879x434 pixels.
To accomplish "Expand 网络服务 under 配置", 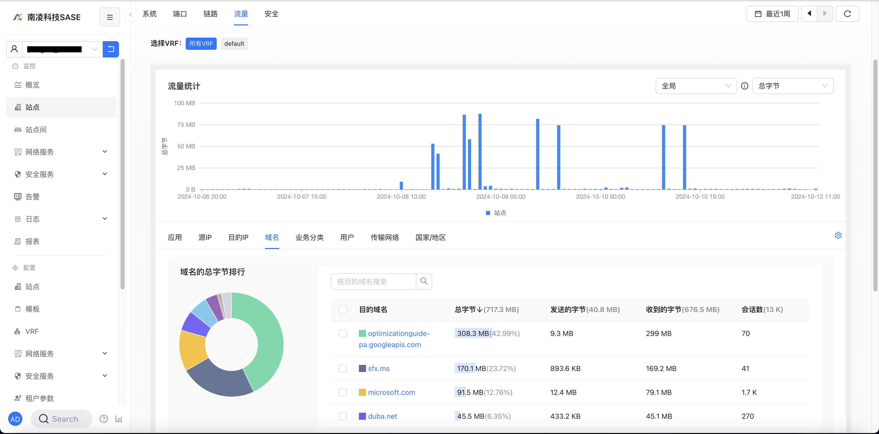I will point(61,353).
